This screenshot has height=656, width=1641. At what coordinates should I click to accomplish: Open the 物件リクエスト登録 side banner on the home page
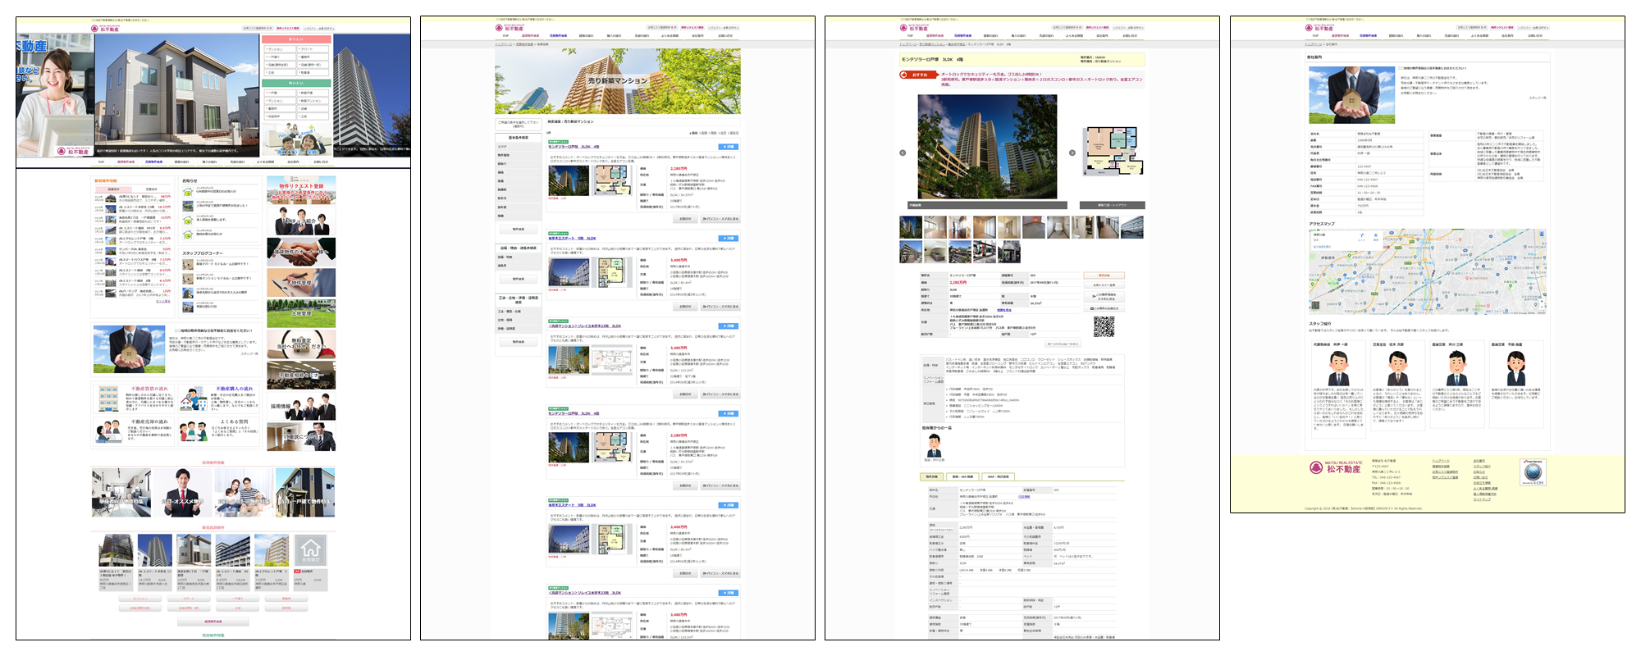(x=301, y=190)
